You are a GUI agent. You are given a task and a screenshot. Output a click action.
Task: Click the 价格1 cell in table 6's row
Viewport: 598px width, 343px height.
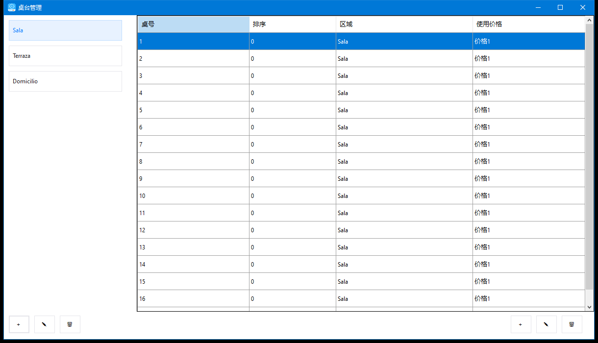(x=529, y=127)
